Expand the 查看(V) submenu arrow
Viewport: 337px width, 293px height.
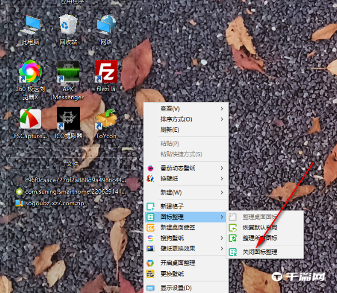pyautogui.click(x=222, y=109)
